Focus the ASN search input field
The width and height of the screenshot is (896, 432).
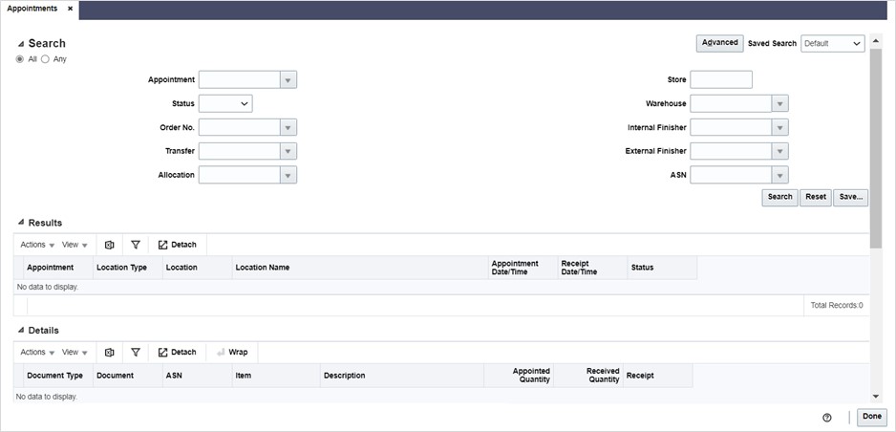(731, 175)
